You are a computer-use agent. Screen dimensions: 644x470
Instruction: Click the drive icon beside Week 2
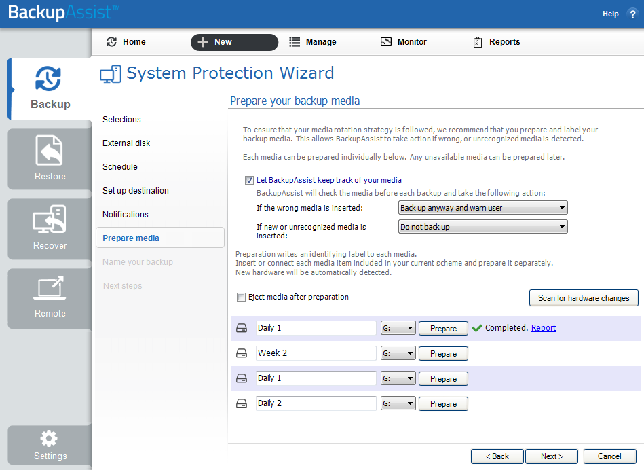coord(242,353)
